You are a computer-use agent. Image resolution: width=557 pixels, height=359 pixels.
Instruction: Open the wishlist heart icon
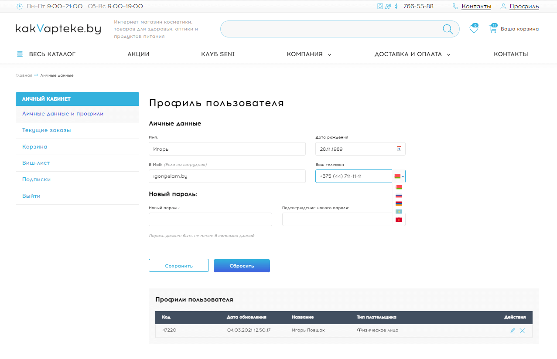tap(473, 29)
